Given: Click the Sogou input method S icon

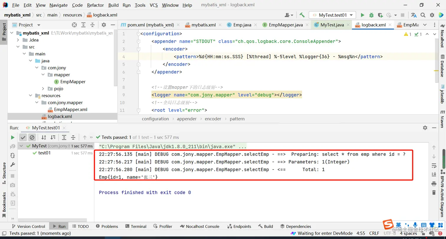Looking at the screenshot, I should coord(388,225).
